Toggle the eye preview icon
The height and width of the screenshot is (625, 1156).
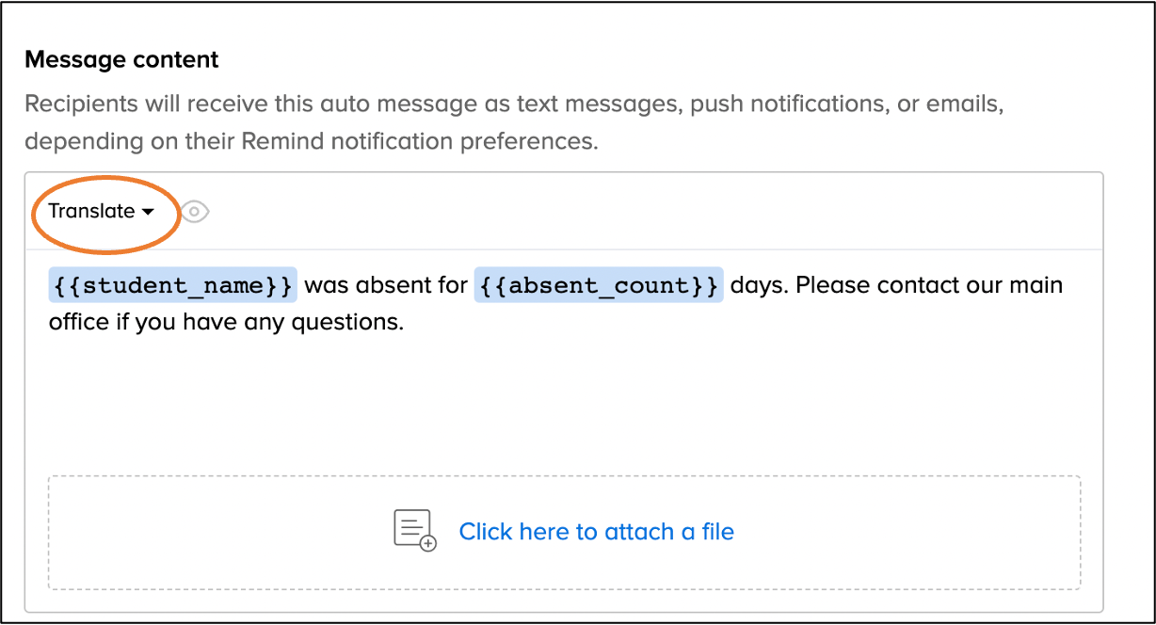[195, 212]
